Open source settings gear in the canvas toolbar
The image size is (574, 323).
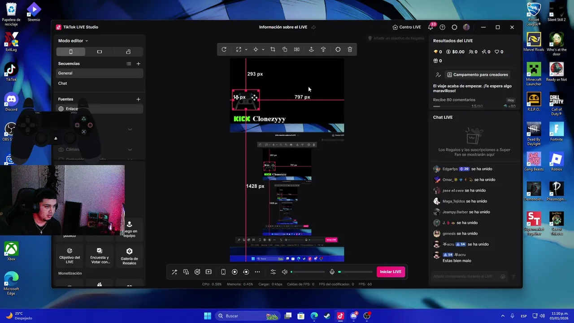[338, 49]
